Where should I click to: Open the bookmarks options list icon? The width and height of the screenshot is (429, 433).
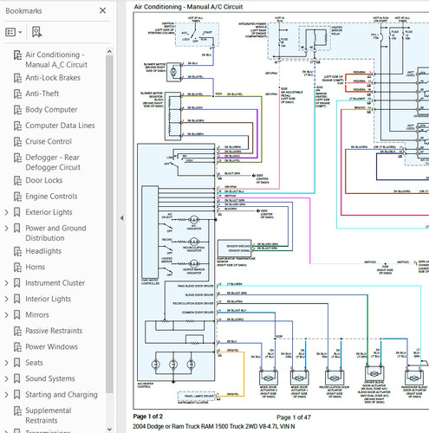pyautogui.click(x=10, y=32)
